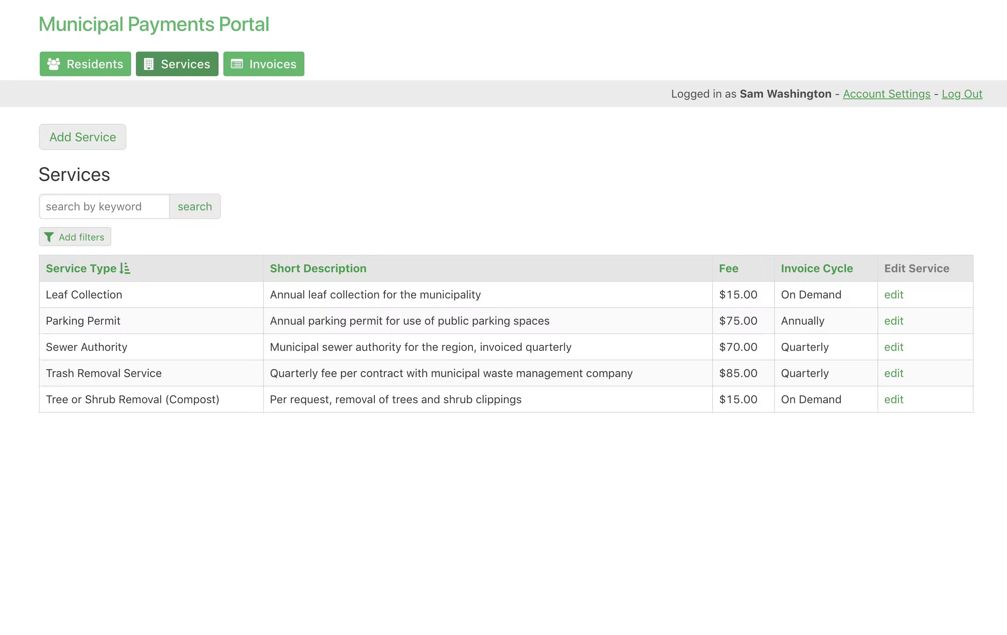The image size is (1007, 635).
Task: Click the search button
Action: click(194, 206)
